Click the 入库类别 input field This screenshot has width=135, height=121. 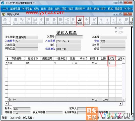[x=27, y=45]
